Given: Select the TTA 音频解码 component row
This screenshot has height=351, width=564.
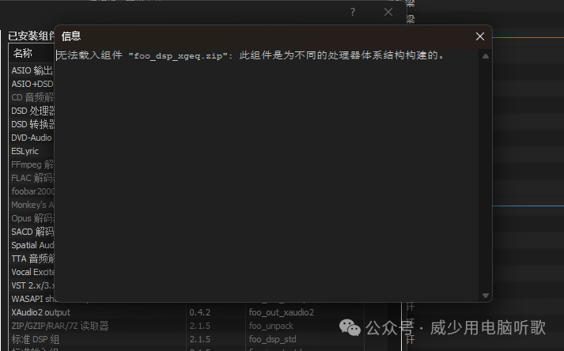Looking at the screenshot, I should coord(32,259).
